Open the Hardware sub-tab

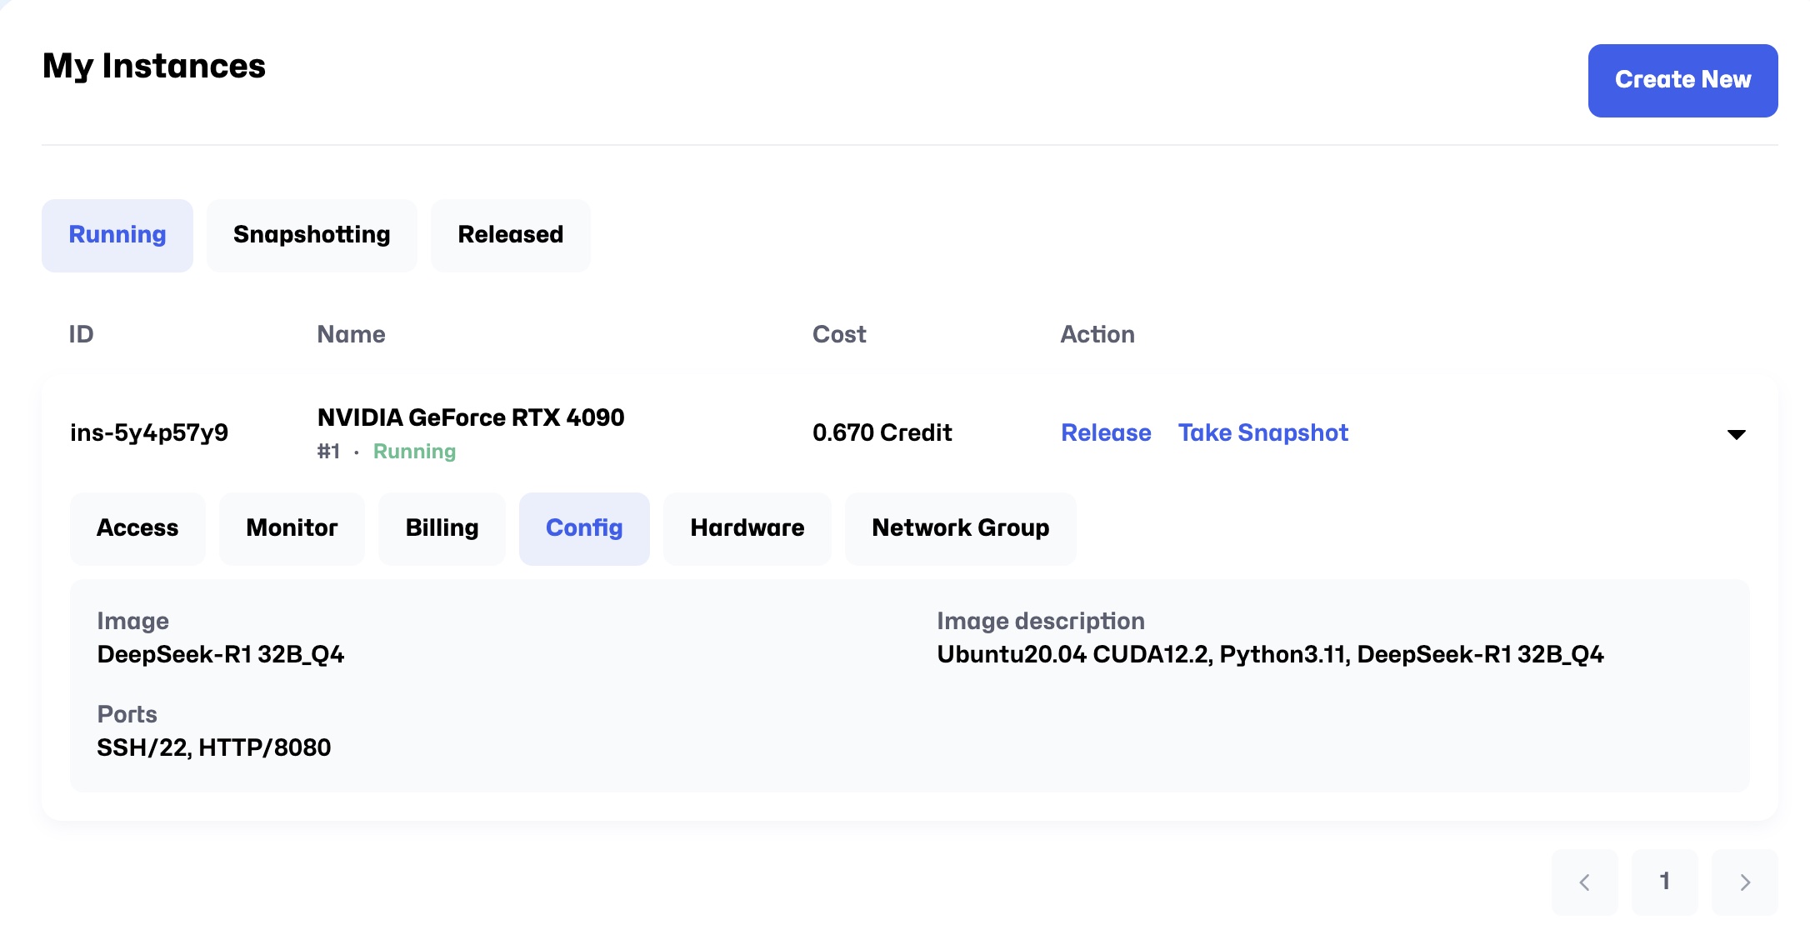[747, 528]
